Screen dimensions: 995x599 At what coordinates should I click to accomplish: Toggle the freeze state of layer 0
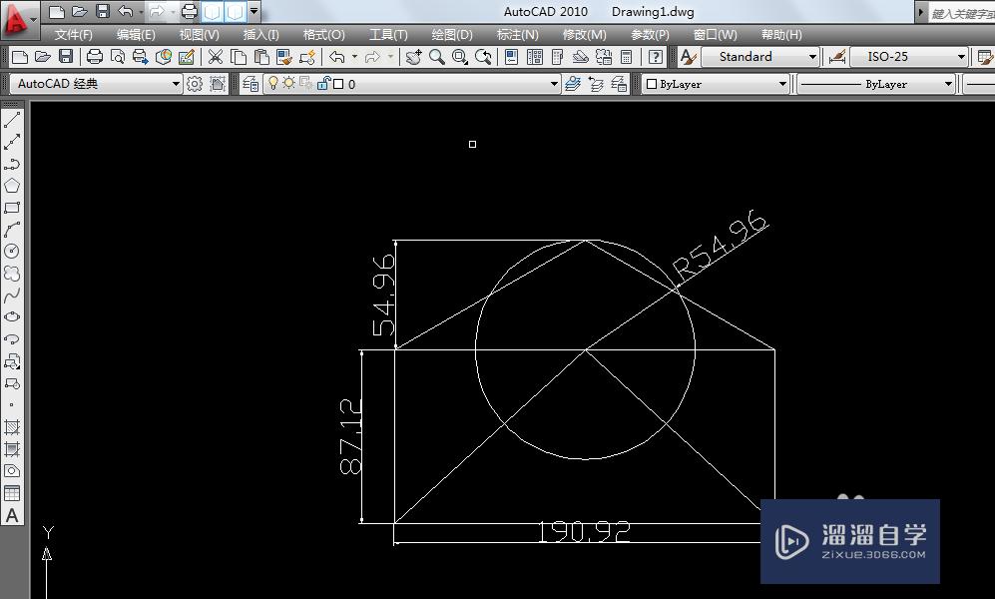pos(289,84)
